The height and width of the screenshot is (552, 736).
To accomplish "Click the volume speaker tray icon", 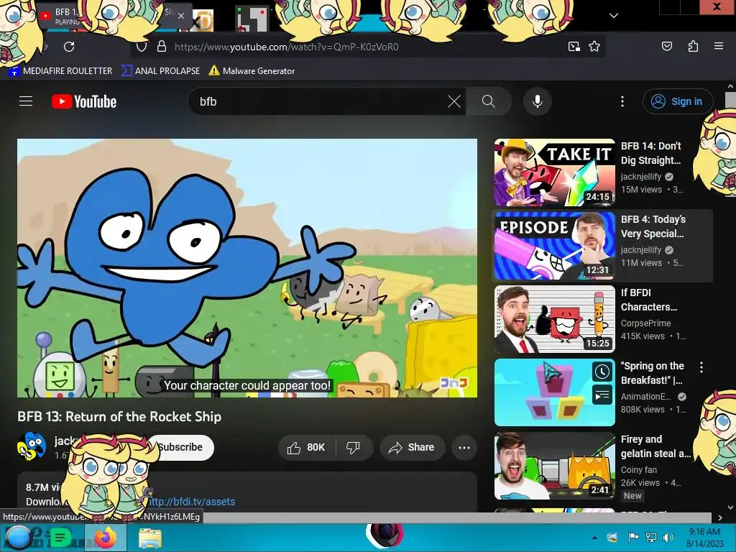I will pyautogui.click(x=668, y=538).
